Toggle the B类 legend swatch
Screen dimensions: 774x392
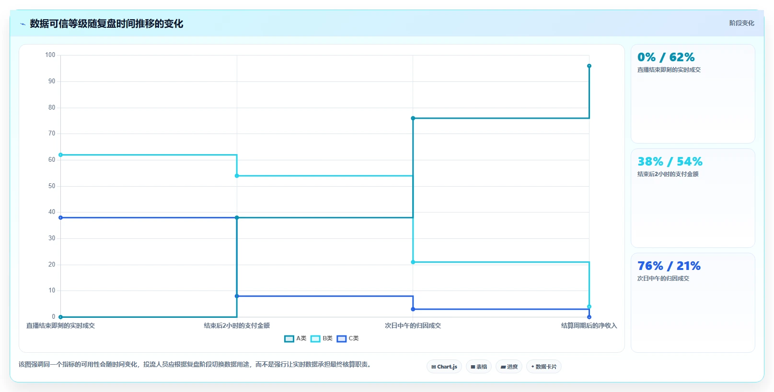[x=315, y=338]
